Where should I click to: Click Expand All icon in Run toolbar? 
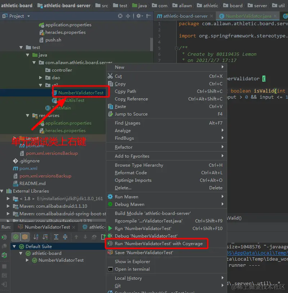click(x=56, y=237)
